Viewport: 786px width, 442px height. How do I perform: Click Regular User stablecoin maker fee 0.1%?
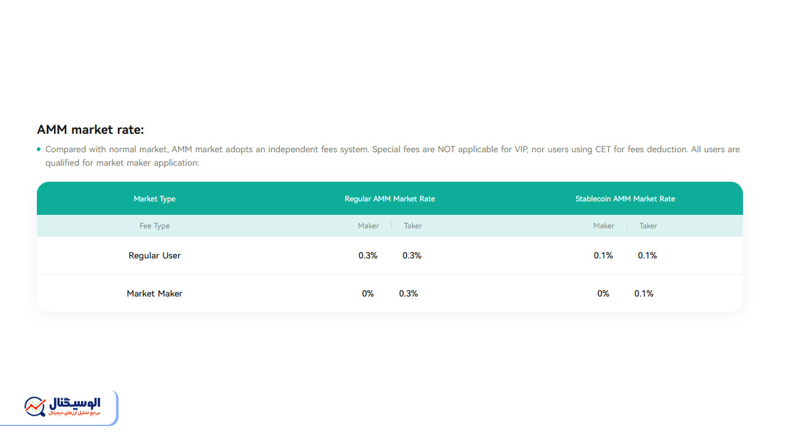pos(603,255)
